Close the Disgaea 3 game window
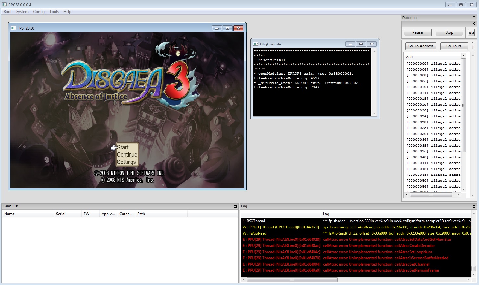The height and width of the screenshot is (285, 479). (x=238, y=28)
